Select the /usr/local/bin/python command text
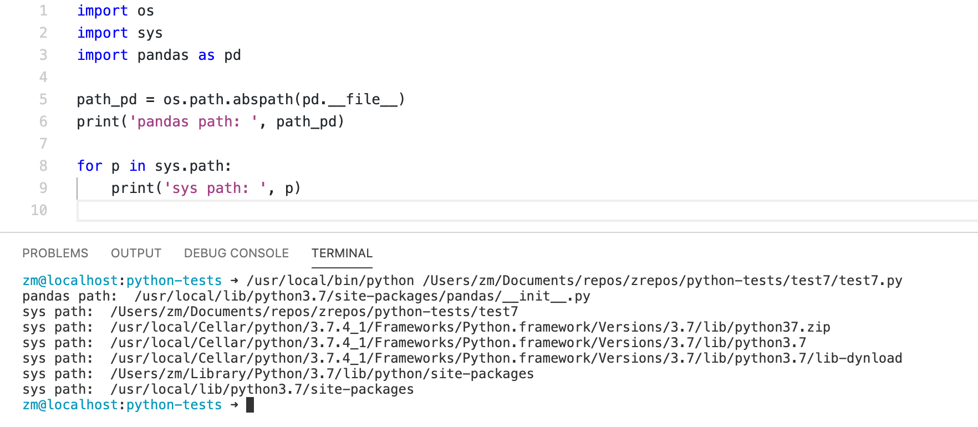Image resolution: width=978 pixels, height=427 pixels. tap(330, 280)
